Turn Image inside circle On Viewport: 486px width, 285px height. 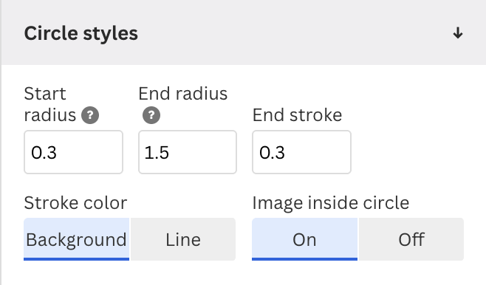pos(305,239)
